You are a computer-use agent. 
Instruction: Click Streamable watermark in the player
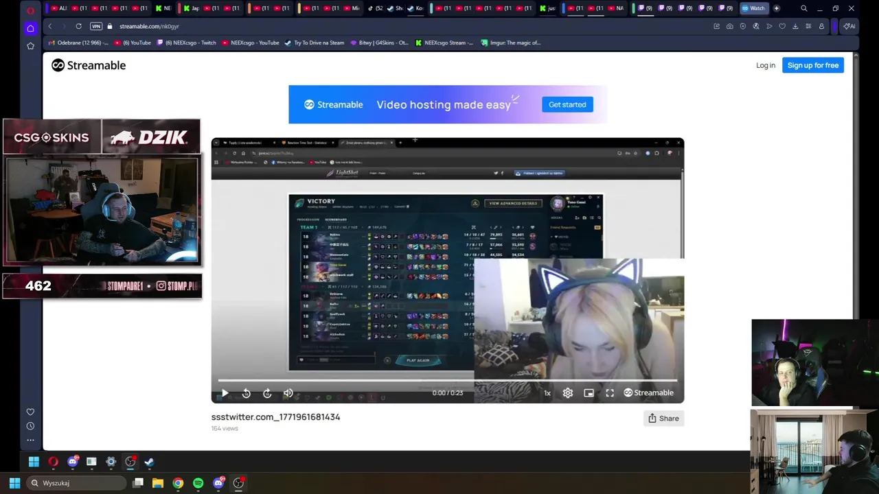tap(648, 393)
